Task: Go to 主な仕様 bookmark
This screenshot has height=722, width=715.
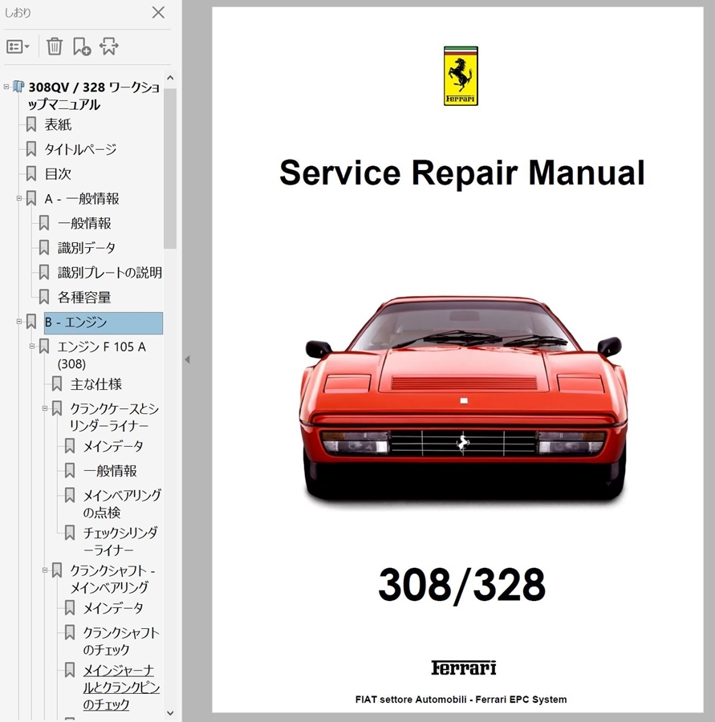Action: pos(95,384)
